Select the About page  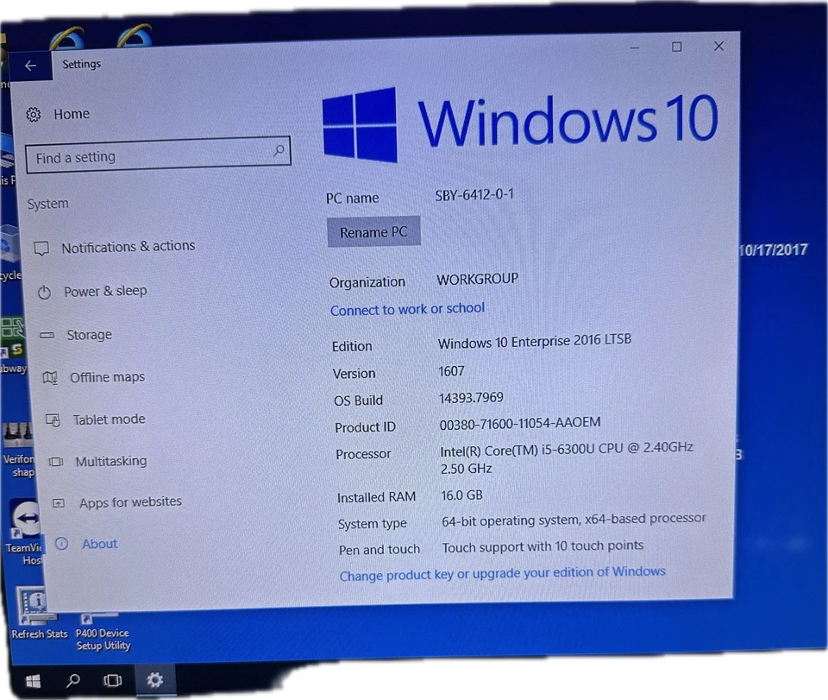99,544
